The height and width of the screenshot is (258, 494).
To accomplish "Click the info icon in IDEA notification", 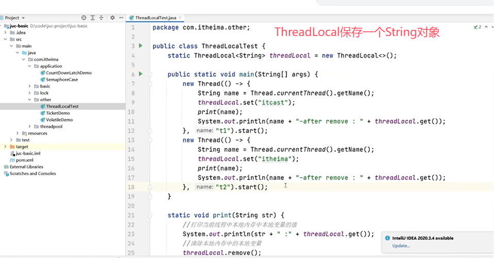I will 387,238.
